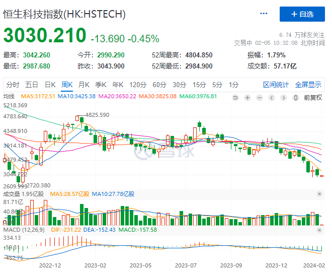
Task: Open the 均线 moving average settings
Action: (9, 96)
